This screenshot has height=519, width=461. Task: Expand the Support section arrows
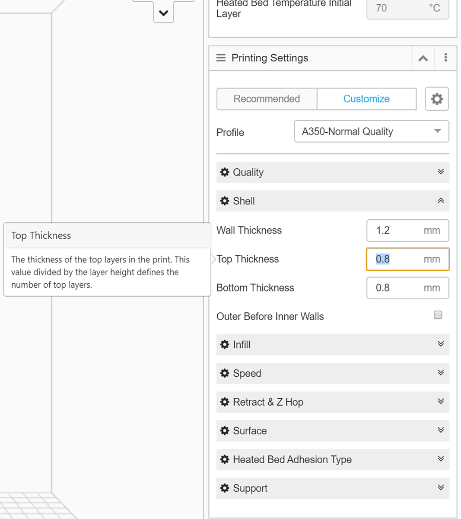(x=441, y=487)
